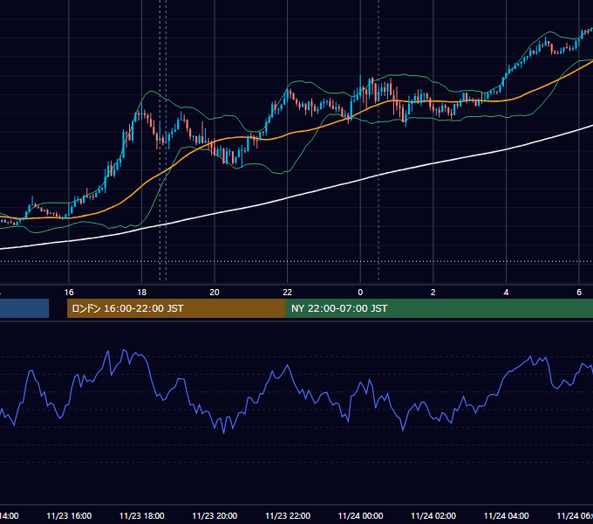Click the 11/23 18:00 date label
Image resolution: width=593 pixels, height=524 pixels.
(142, 516)
